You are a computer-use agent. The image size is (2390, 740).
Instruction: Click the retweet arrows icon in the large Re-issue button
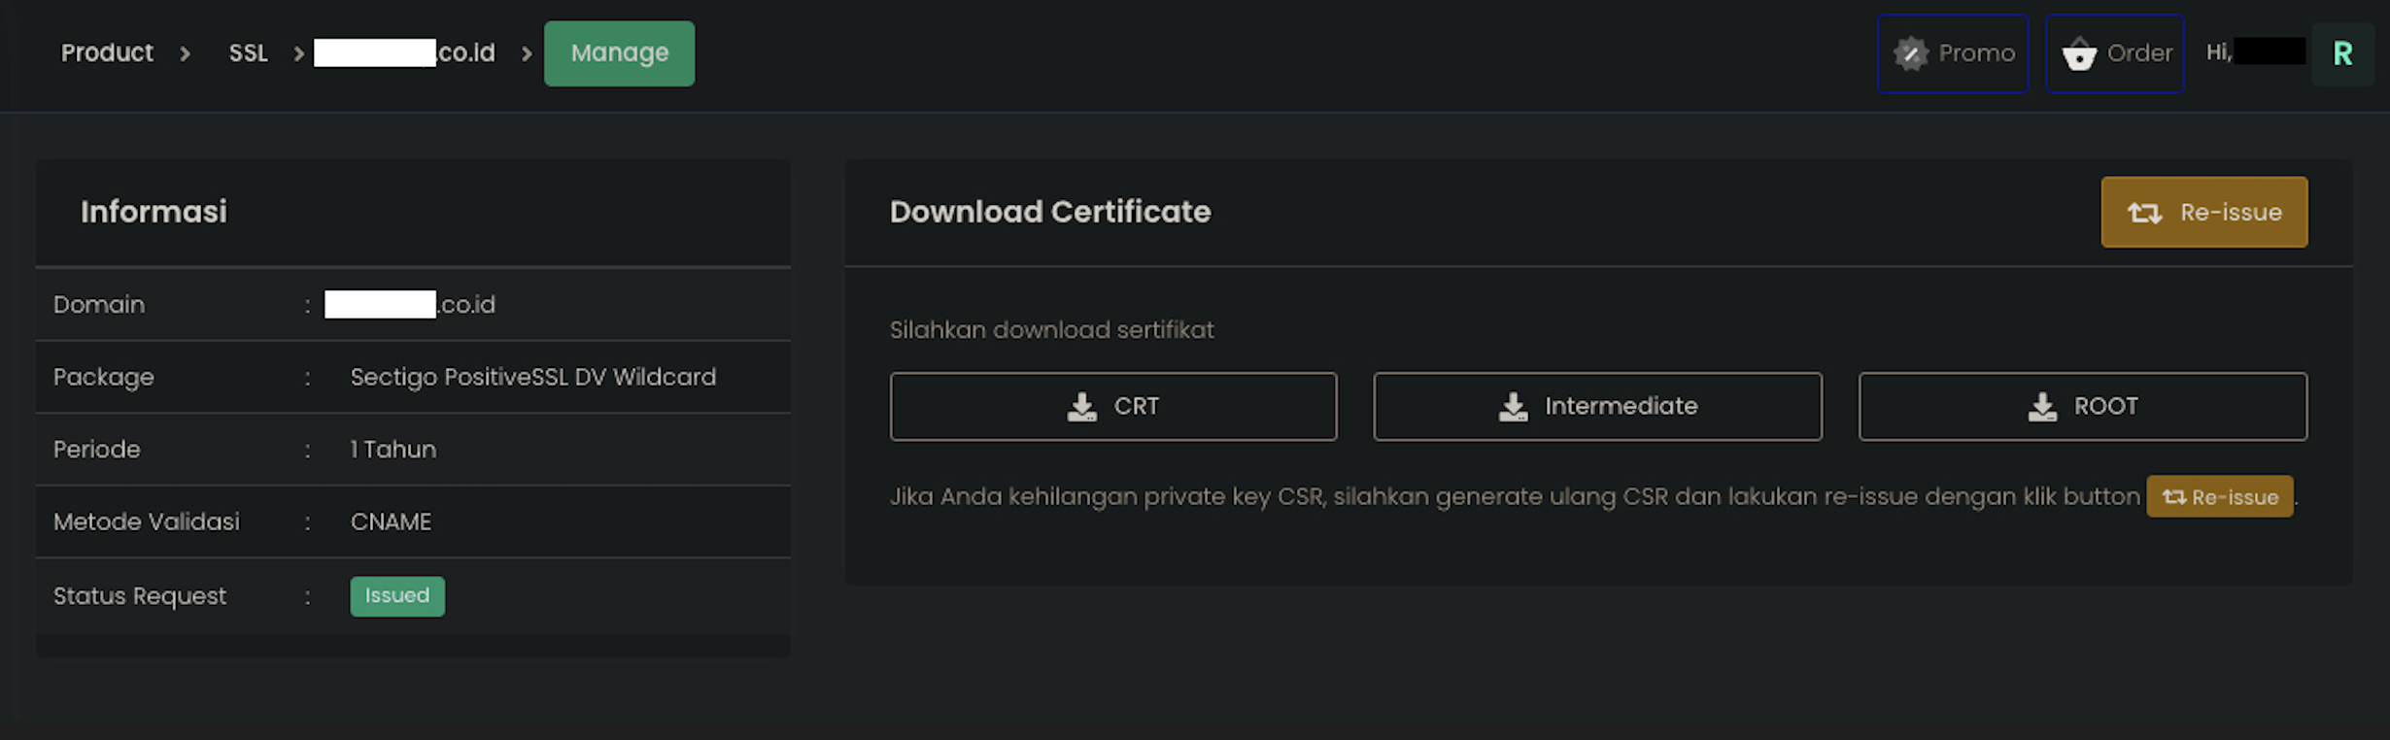[x=2145, y=213]
